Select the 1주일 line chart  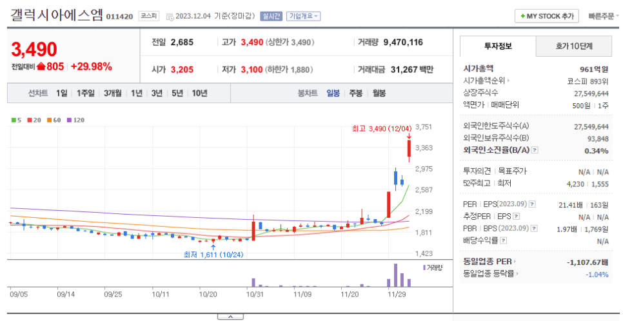click(x=85, y=93)
